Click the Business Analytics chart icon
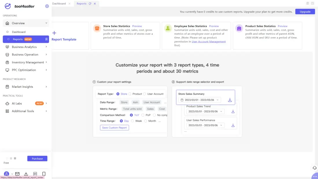Image resolution: width=318 pixels, height=179 pixels. [x=7, y=47]
